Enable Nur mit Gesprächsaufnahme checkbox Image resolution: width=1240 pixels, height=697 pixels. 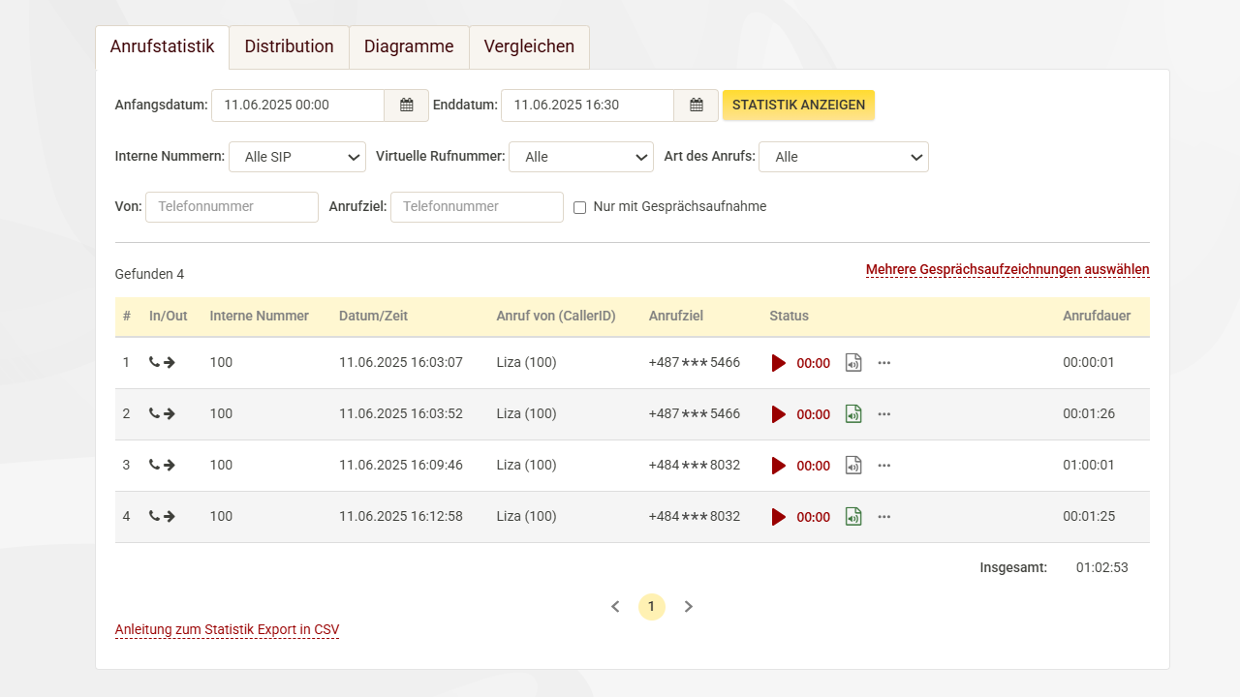pyautogui.click(x=580, y=207)
